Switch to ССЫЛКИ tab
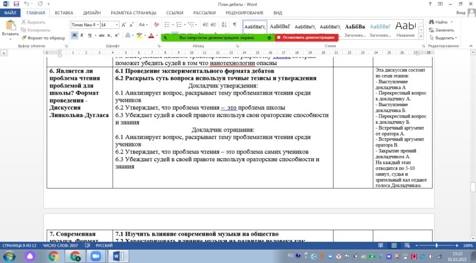The width and height of the screenshot is (476, 263). tap(175, 13)
